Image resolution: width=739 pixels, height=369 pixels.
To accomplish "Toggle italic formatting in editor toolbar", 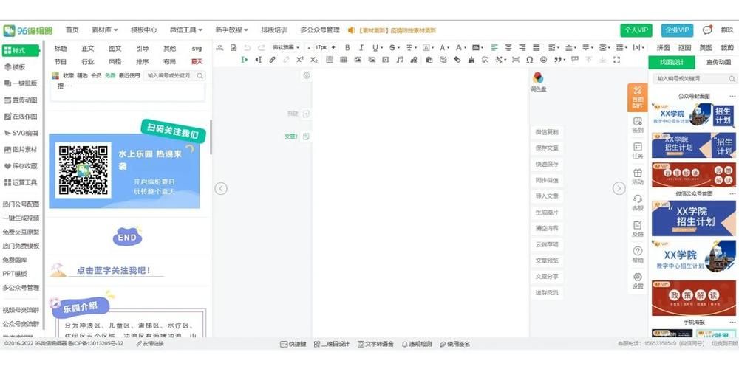I will [x=361, y=47].
